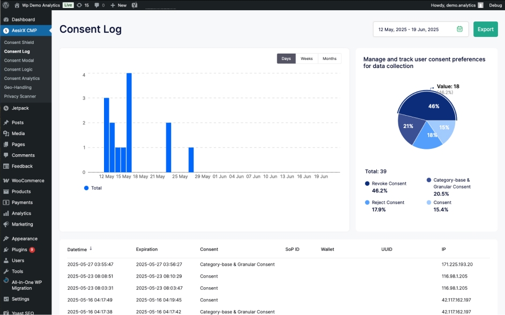Click the Export button
This screenshot has width=505, height=315.
pos(485,29)
